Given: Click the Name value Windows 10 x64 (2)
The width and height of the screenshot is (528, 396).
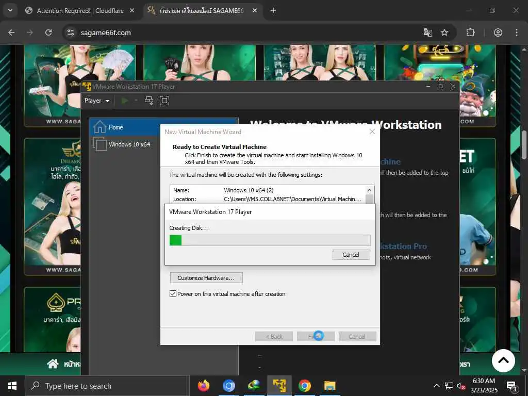Looking at the screenshot, I should click(x=249, y=190).
